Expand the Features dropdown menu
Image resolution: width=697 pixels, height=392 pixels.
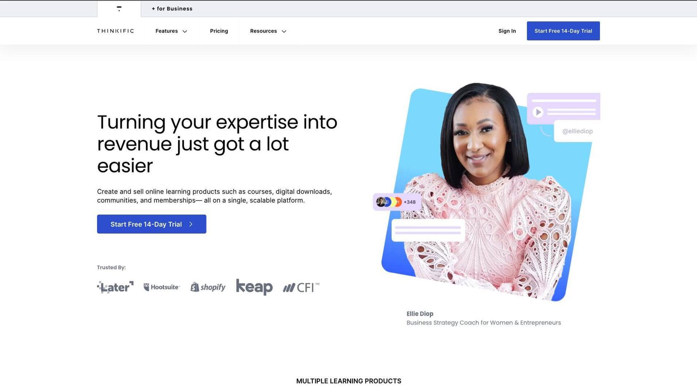[171, 31]
